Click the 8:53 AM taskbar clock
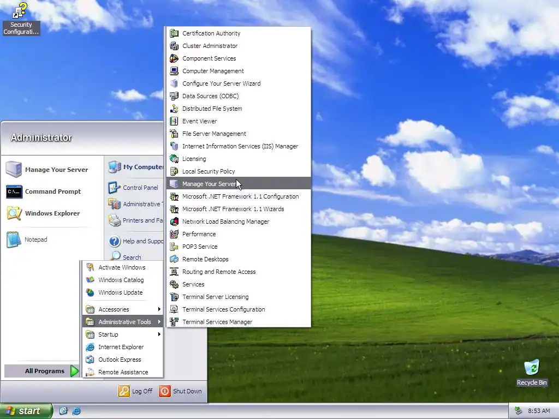This screenshot has width=559, height=419. pyautogui.click(x=539, y=411)
